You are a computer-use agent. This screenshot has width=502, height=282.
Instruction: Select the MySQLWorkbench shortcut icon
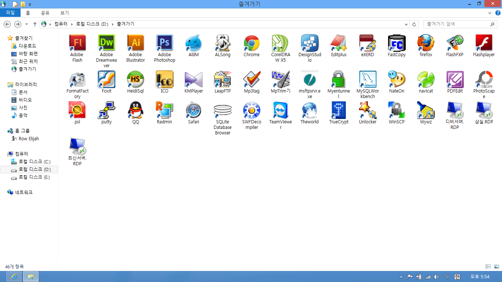367,80
